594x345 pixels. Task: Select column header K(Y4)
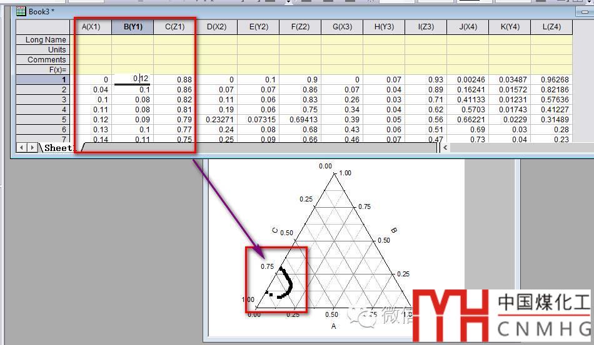[510, 27]
